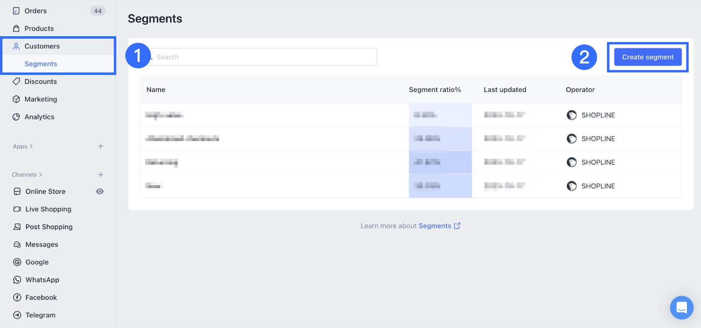This screenshot has height=328, width=701.
Task: Click the Orders count badge 44
Action: point(98,11)
